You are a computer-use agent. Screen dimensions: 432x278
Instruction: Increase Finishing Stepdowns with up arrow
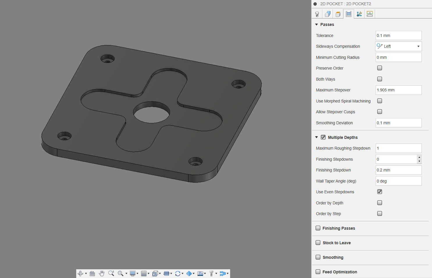click(x=419, y=157)
